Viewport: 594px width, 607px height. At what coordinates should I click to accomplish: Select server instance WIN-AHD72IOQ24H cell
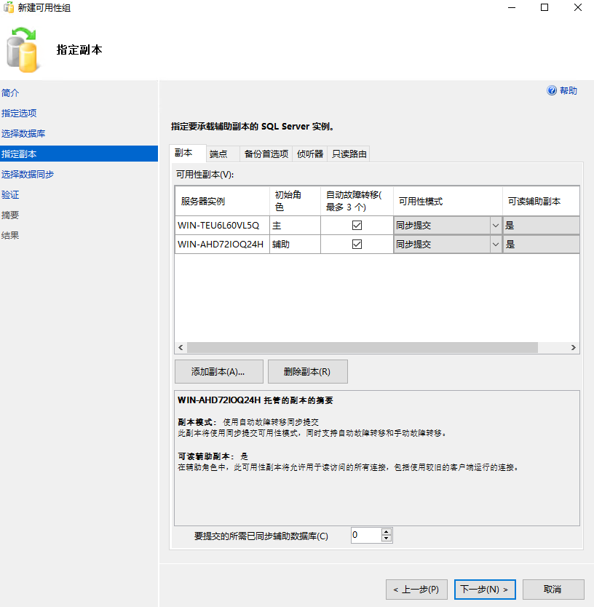[x=222, y=245]
